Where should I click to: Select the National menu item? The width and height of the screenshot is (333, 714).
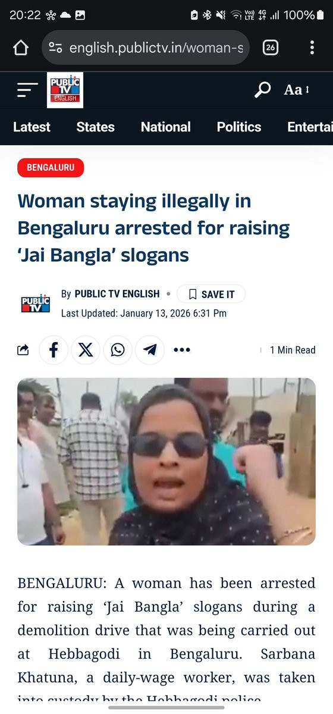pos(166,127)
